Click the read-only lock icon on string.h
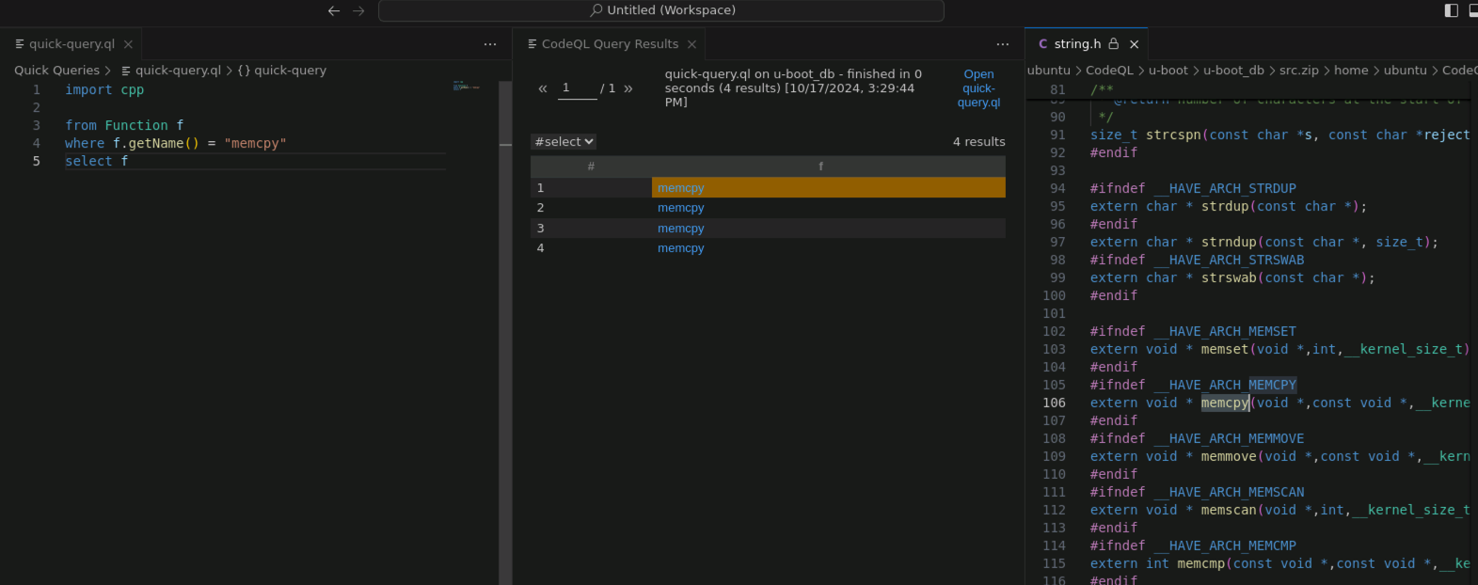This screenshot has height=585, width=1478. coord(1114,44)
